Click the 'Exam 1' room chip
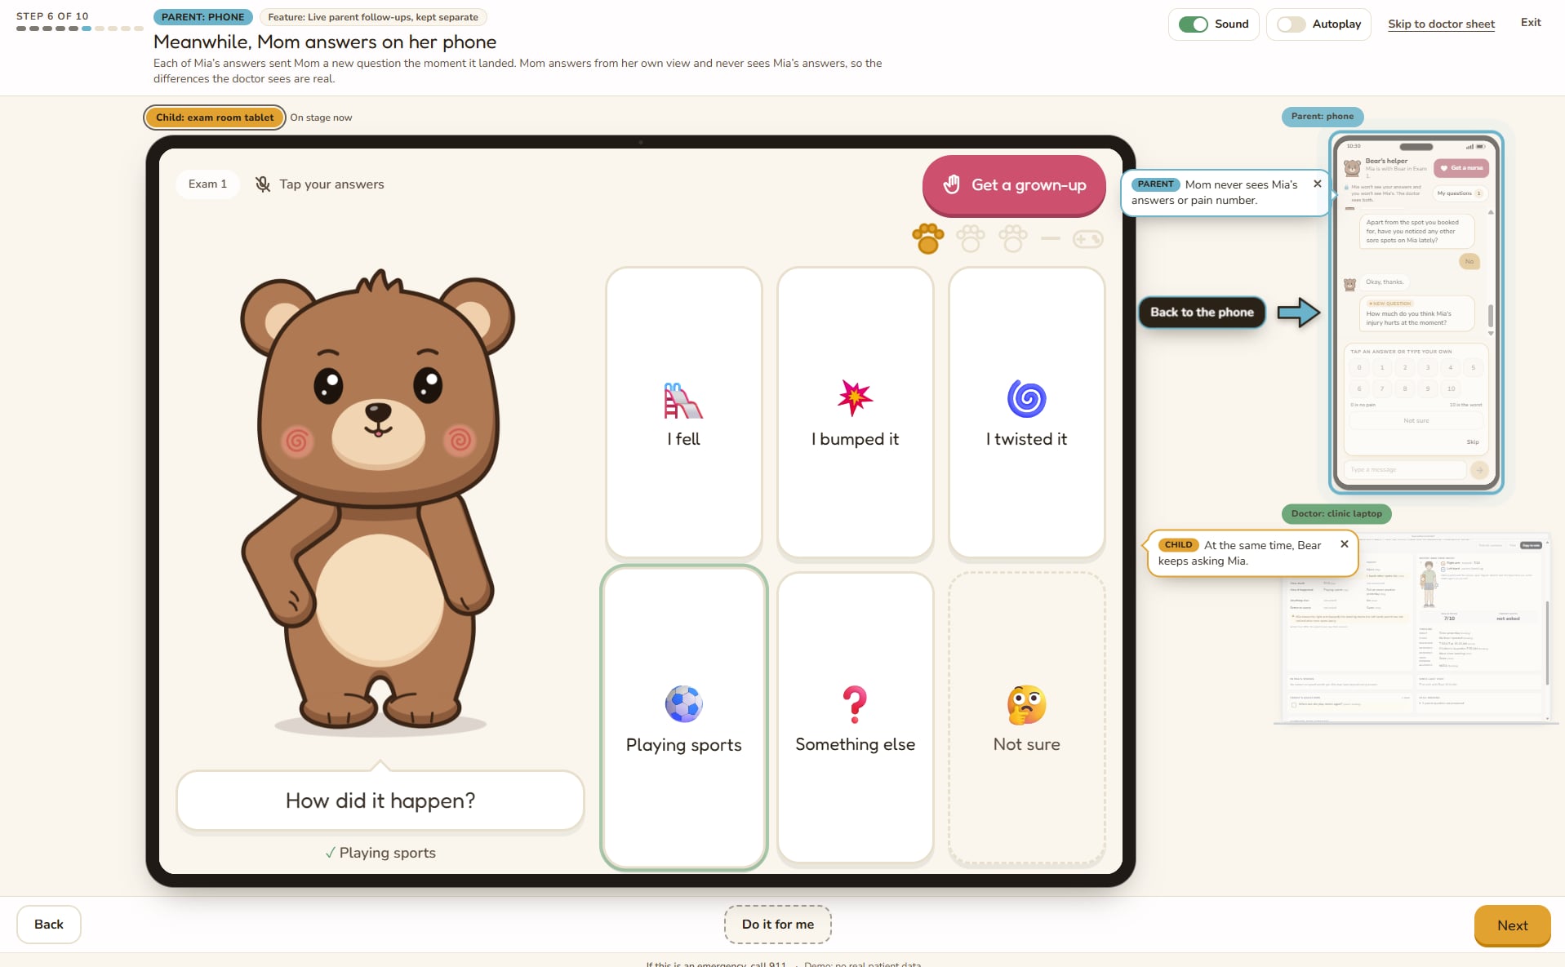 click(207, 184)
